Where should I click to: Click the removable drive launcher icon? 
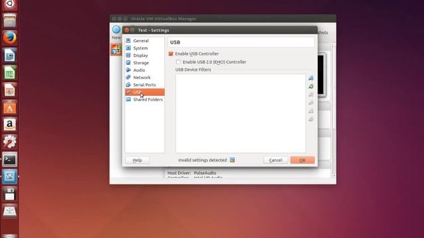(10, 212)
